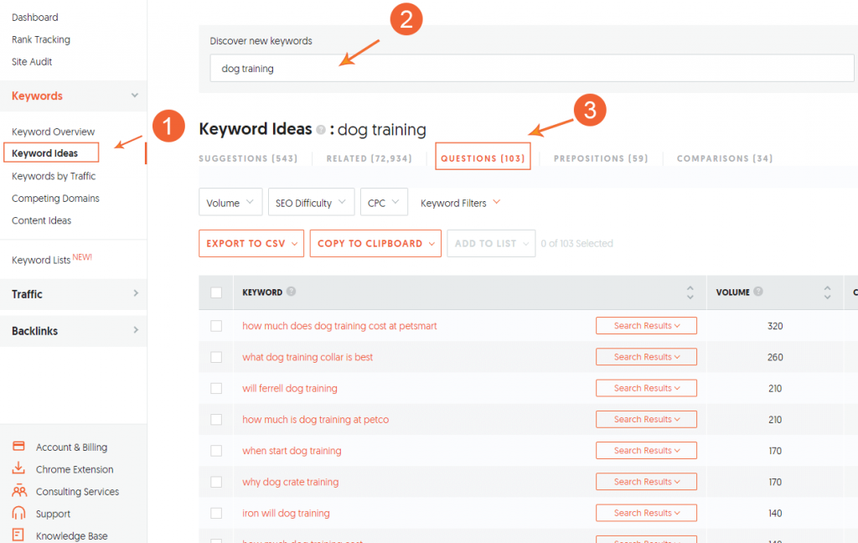The image size is (858, 543).
Task: Go to Competing Domains
Action: point(55,198)
